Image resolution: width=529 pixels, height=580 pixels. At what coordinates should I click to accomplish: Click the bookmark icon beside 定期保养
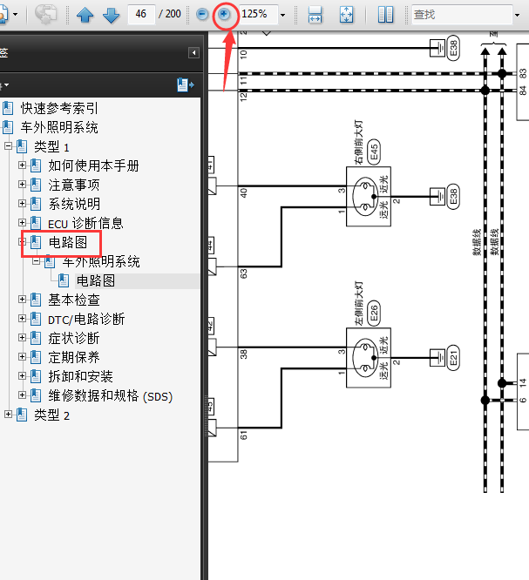coord(36,357)
